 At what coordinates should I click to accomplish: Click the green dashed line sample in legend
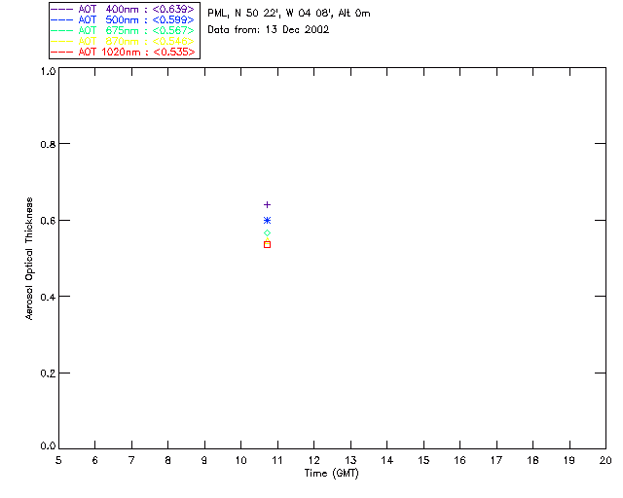pos(62,30)
